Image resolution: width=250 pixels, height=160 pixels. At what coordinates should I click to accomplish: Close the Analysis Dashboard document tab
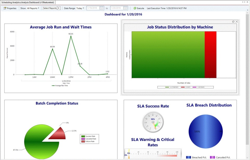coord(248,2)
